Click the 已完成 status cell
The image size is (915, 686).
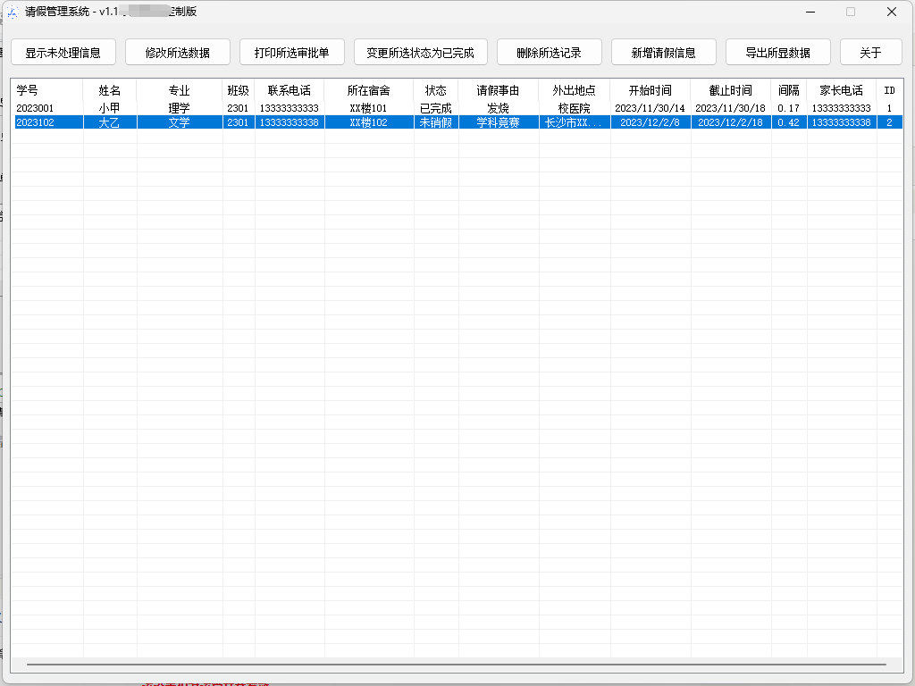pyautogui.click(x=436, y=108)
